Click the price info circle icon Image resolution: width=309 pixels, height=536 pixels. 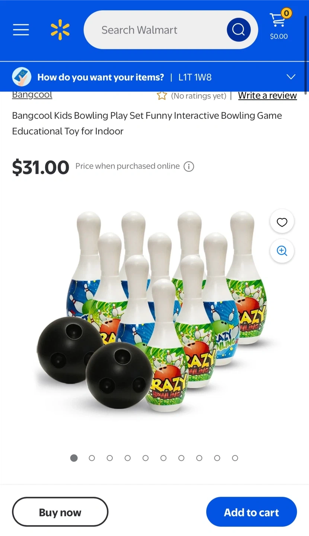(189, 166)
